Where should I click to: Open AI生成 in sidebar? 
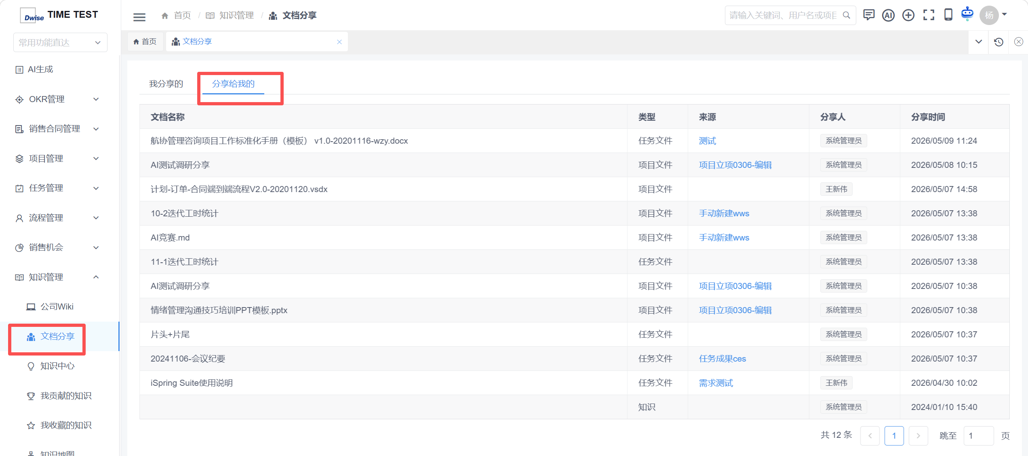point(40,69)
